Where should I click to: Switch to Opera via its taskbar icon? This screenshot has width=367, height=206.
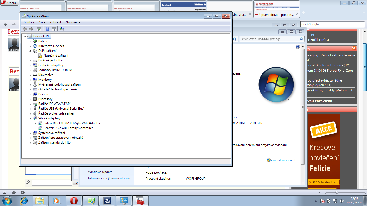[74, 200]
